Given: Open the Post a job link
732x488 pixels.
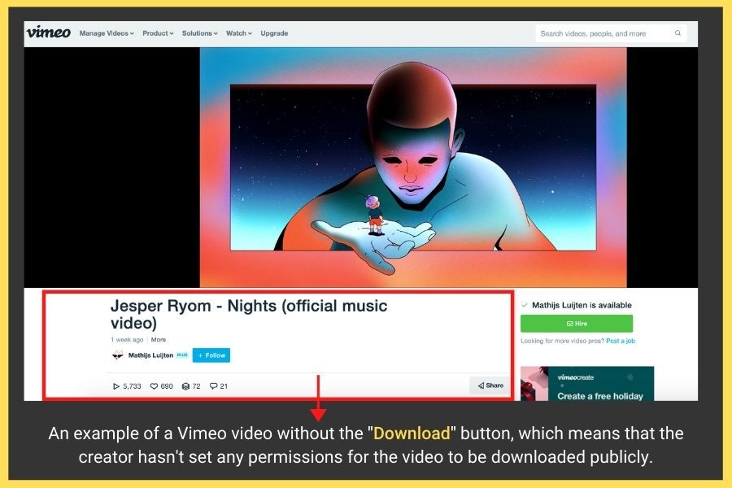Looking at the screenshot, I should [x=621, y=341].
